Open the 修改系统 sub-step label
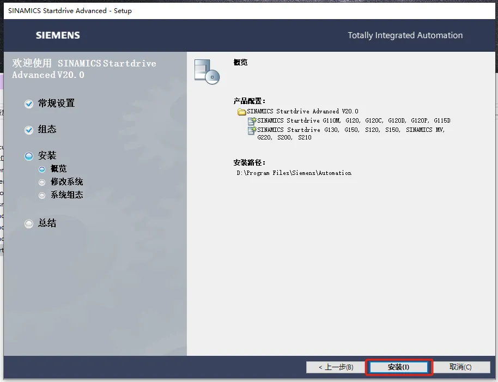Image resolution: width=498 pixels, height=382 pixels. coord(66,181)
